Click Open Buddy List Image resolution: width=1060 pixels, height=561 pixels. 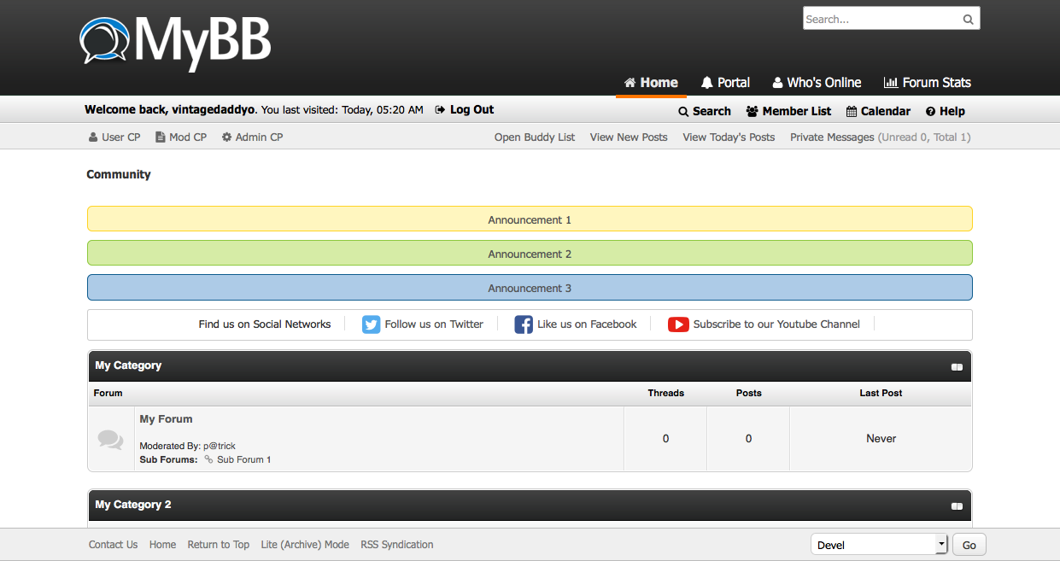coord(535,137)
